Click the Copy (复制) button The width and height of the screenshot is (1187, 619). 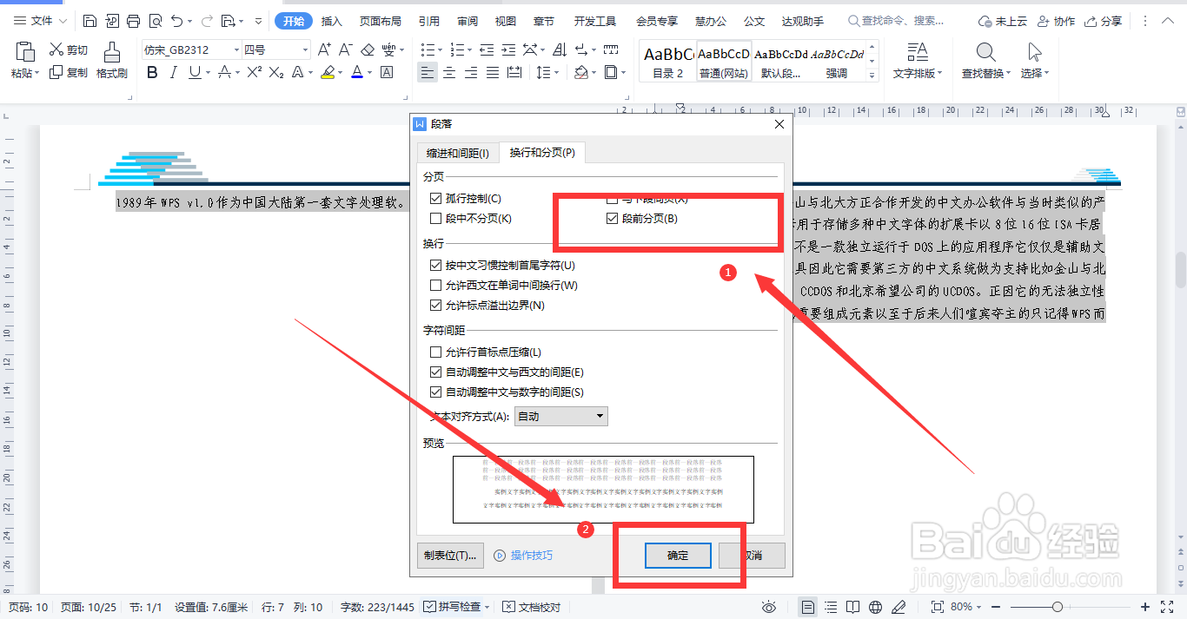[x=69, y=73]
